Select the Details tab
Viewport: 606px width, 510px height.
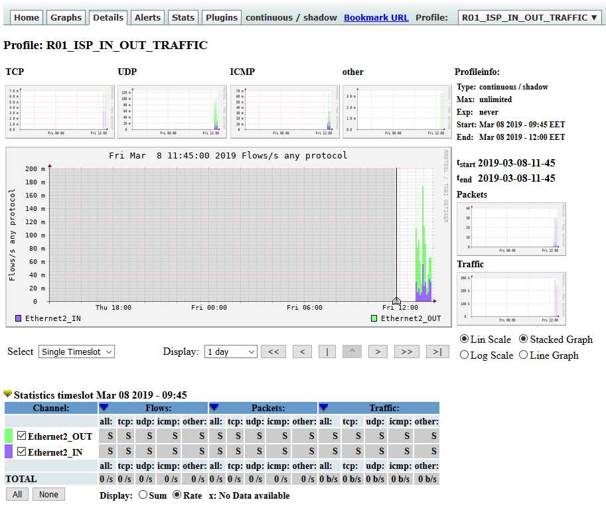pos(108,17)
